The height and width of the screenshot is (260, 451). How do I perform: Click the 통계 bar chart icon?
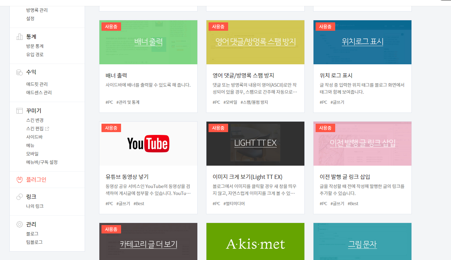(x=20, y=37)
